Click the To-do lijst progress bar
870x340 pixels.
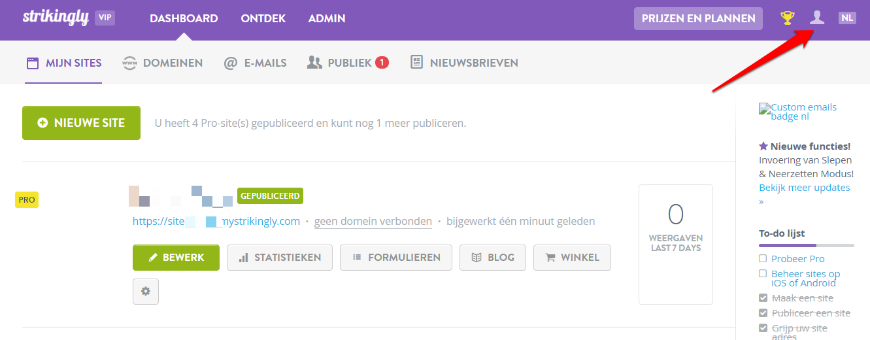point(807,245)
